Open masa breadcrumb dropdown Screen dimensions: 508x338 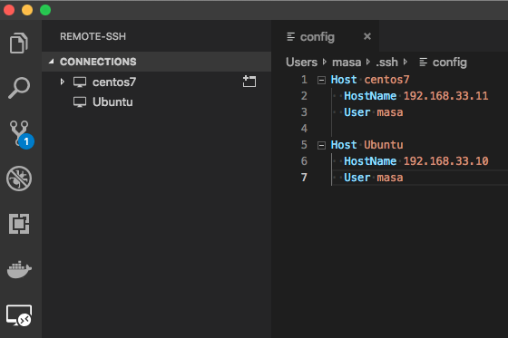pyautogui.click(x=347, y=62)
